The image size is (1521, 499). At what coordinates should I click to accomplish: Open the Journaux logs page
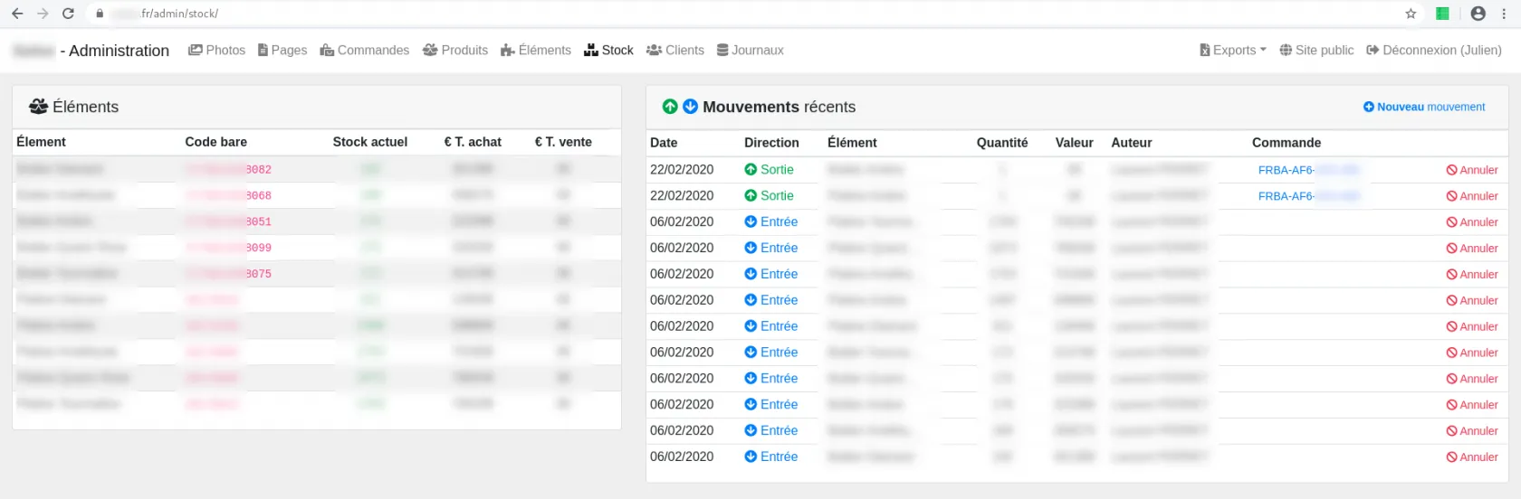(751, 51)
